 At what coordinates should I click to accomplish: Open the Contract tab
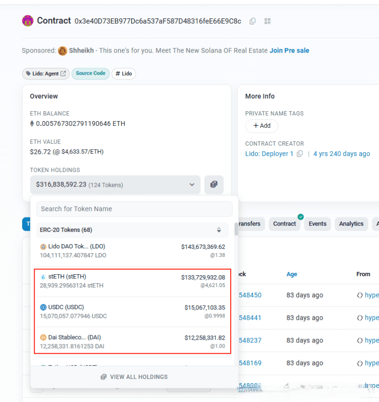point(285,224)
